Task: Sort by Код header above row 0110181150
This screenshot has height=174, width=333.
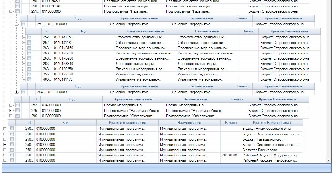Action: (x=83, y=31)
